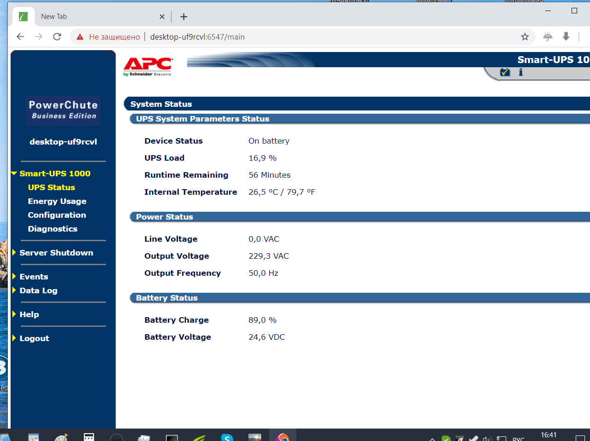Screen dimensions: 590x441
Task: Click the battery checkmark status icon
Action: [x=505, y=72]
